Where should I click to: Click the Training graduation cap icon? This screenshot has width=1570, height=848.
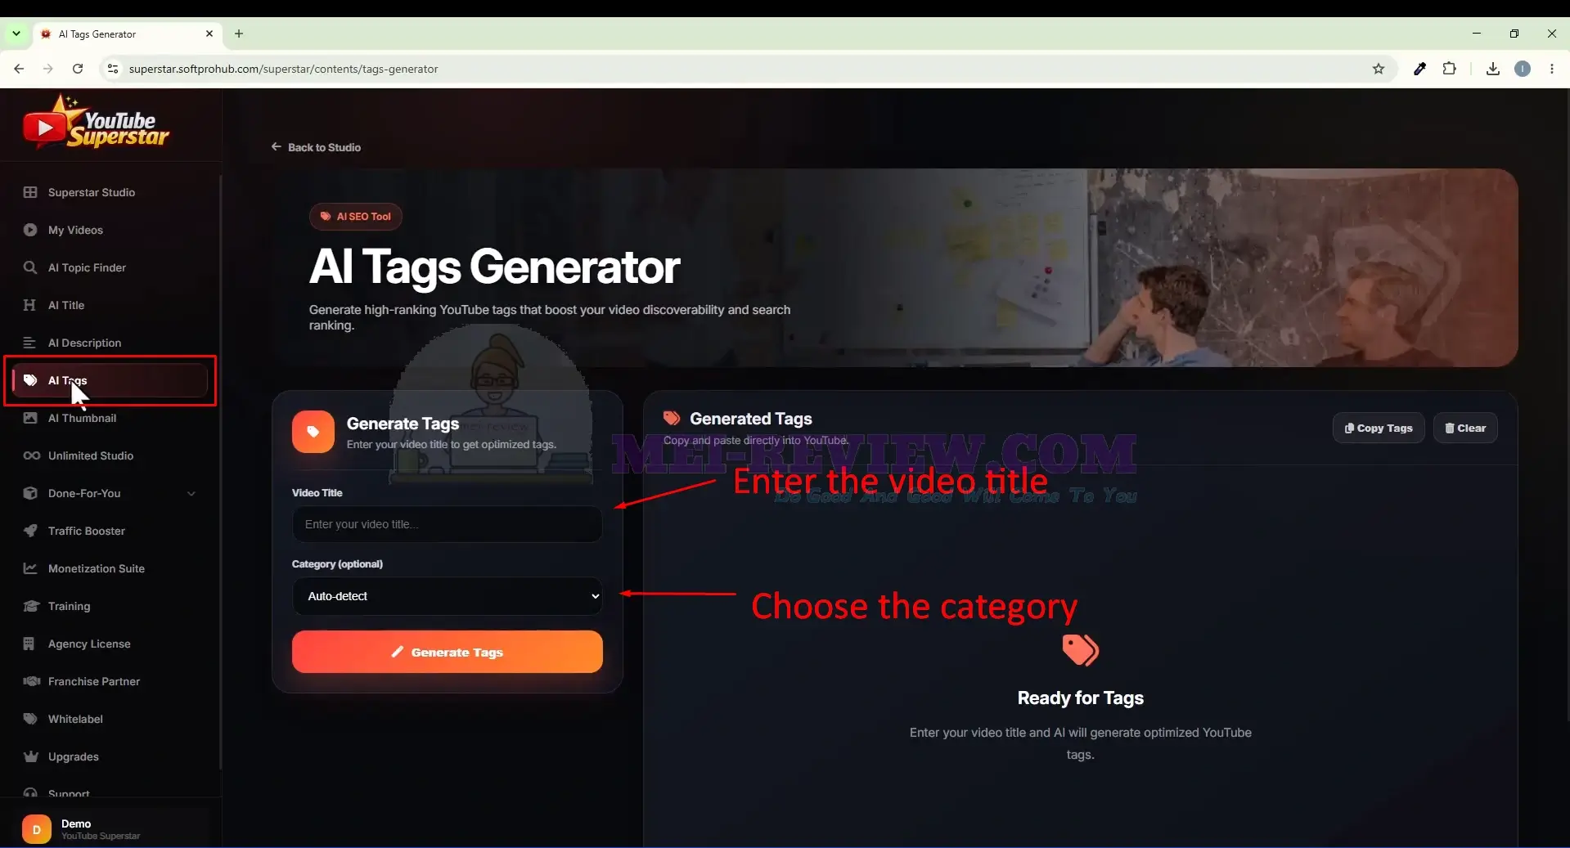click(x=31, y=606)
